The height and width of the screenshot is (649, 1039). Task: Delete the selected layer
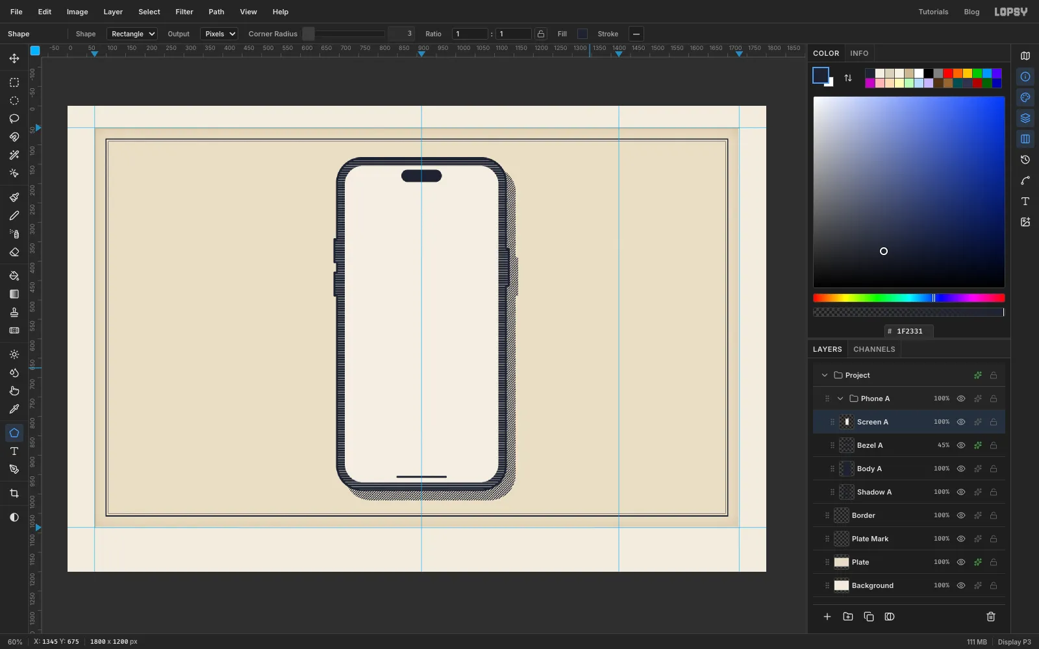pos(991,617)
